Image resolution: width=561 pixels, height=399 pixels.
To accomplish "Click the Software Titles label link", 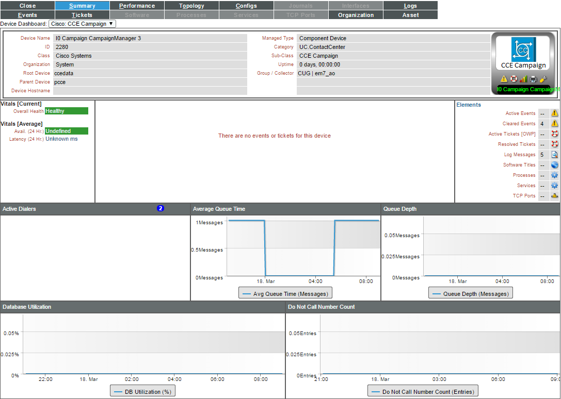I will click(519, 165).
